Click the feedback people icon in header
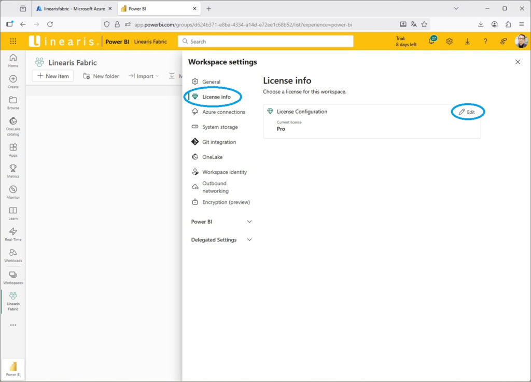The height and width of the screenshot is (382, 531). [503, 42]
